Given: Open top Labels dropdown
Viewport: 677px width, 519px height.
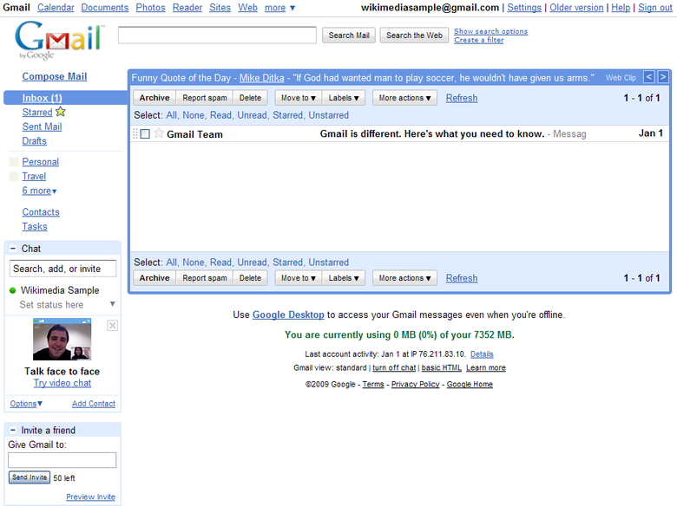Looking at the screenshot, I should coord(344,98).
